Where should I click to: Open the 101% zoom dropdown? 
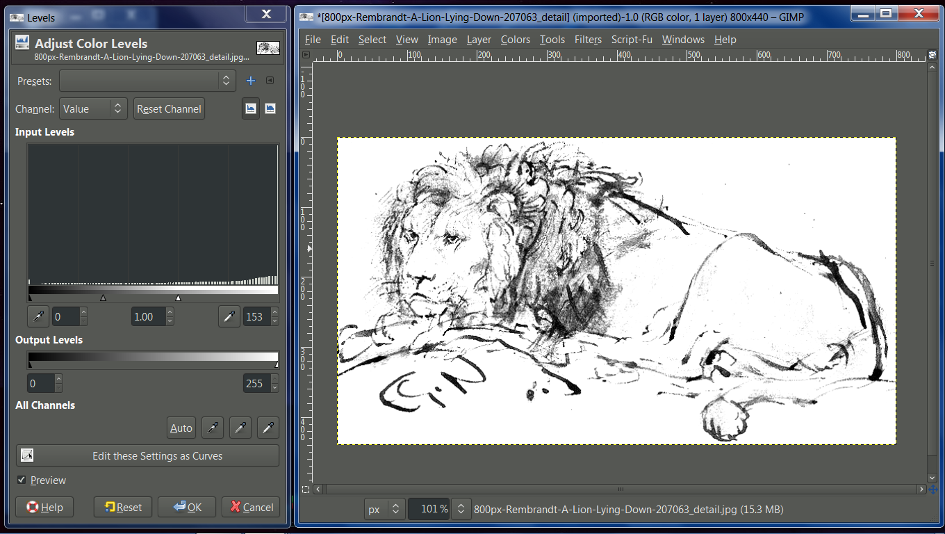(461, 509)
